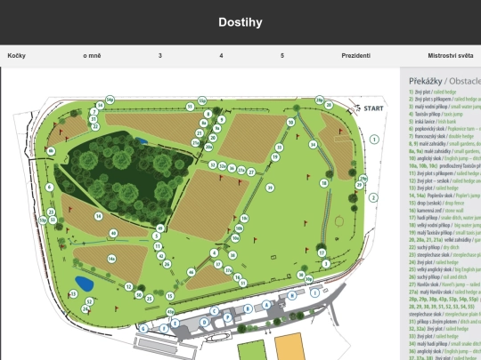Click legend line '7) francouzský skok / double hedge'

pos(441,136)
